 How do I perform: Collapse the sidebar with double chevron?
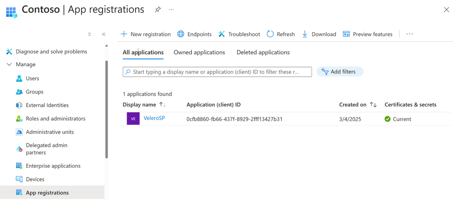coord(104,34)
